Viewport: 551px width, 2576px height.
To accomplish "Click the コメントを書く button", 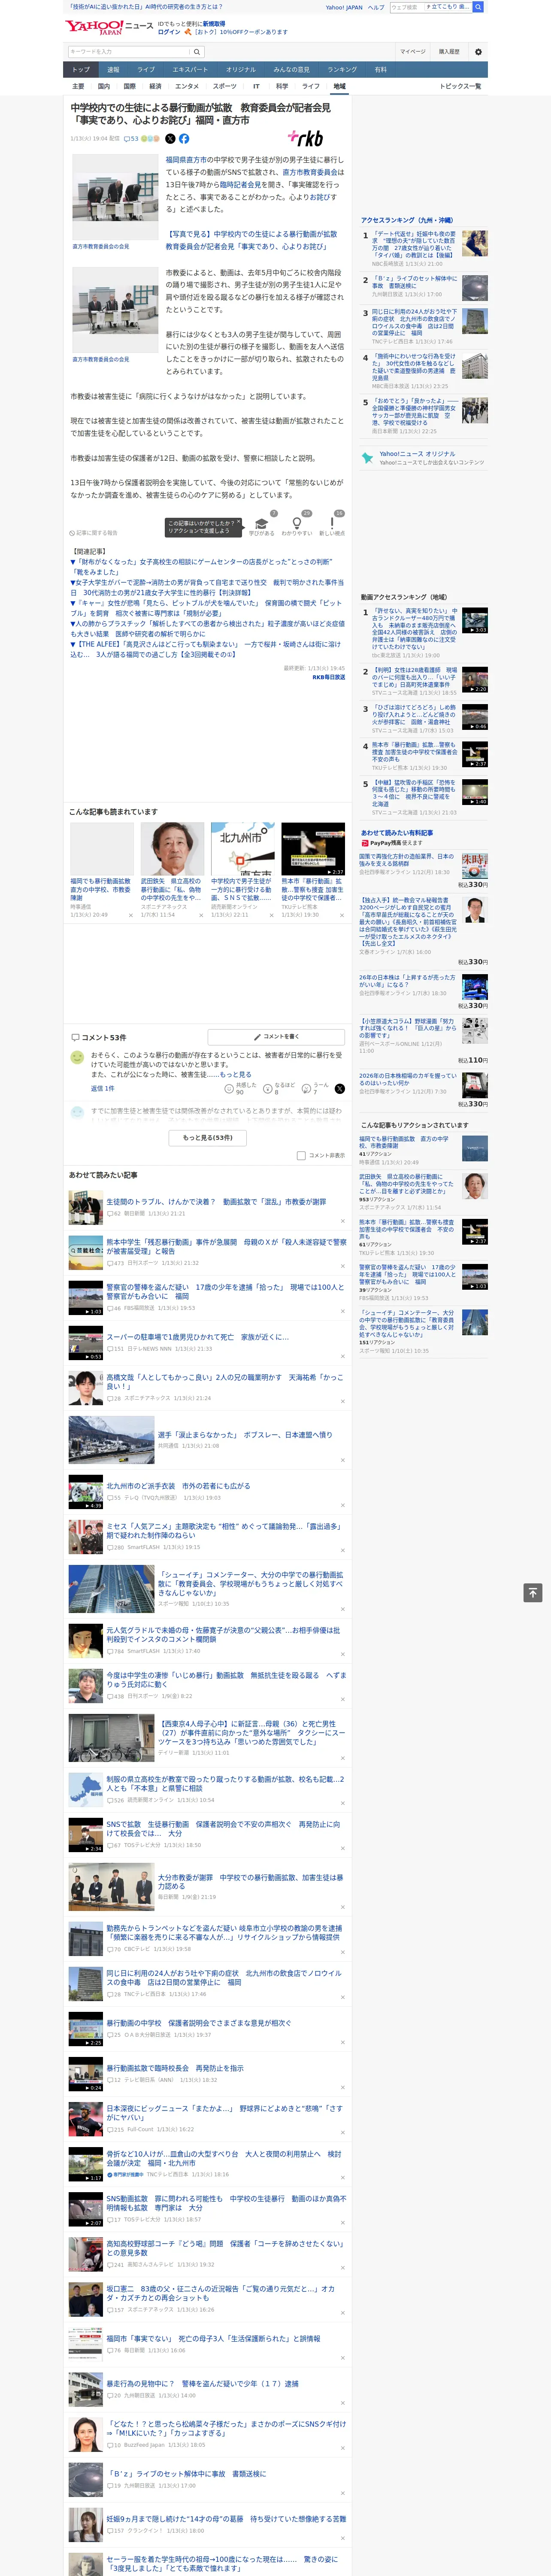I will click(x=276, y=1036).
